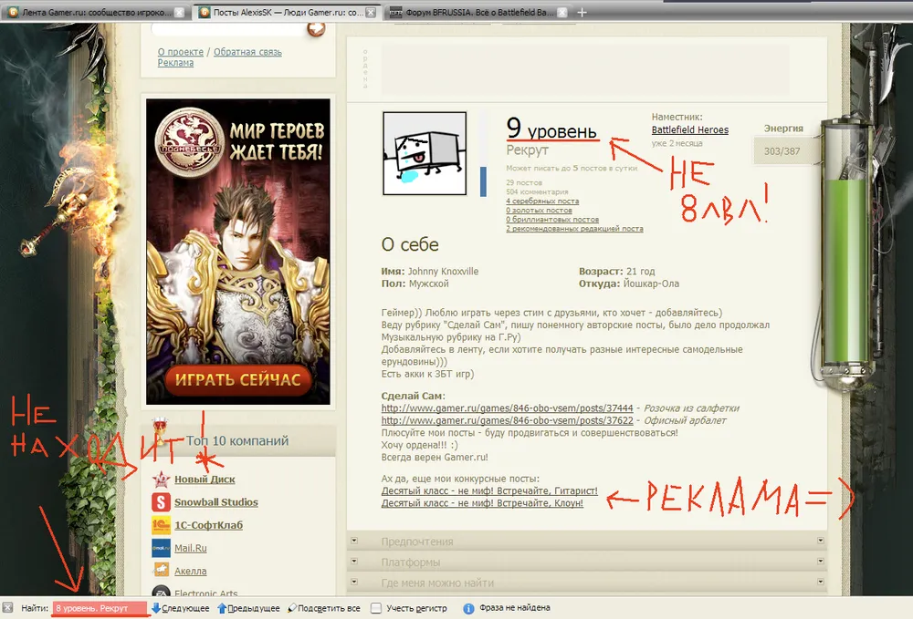Image resolution: width=913 pixels, height=619 pixels.
Task: Click the Mail.Ru company icon
Action: 161,548
